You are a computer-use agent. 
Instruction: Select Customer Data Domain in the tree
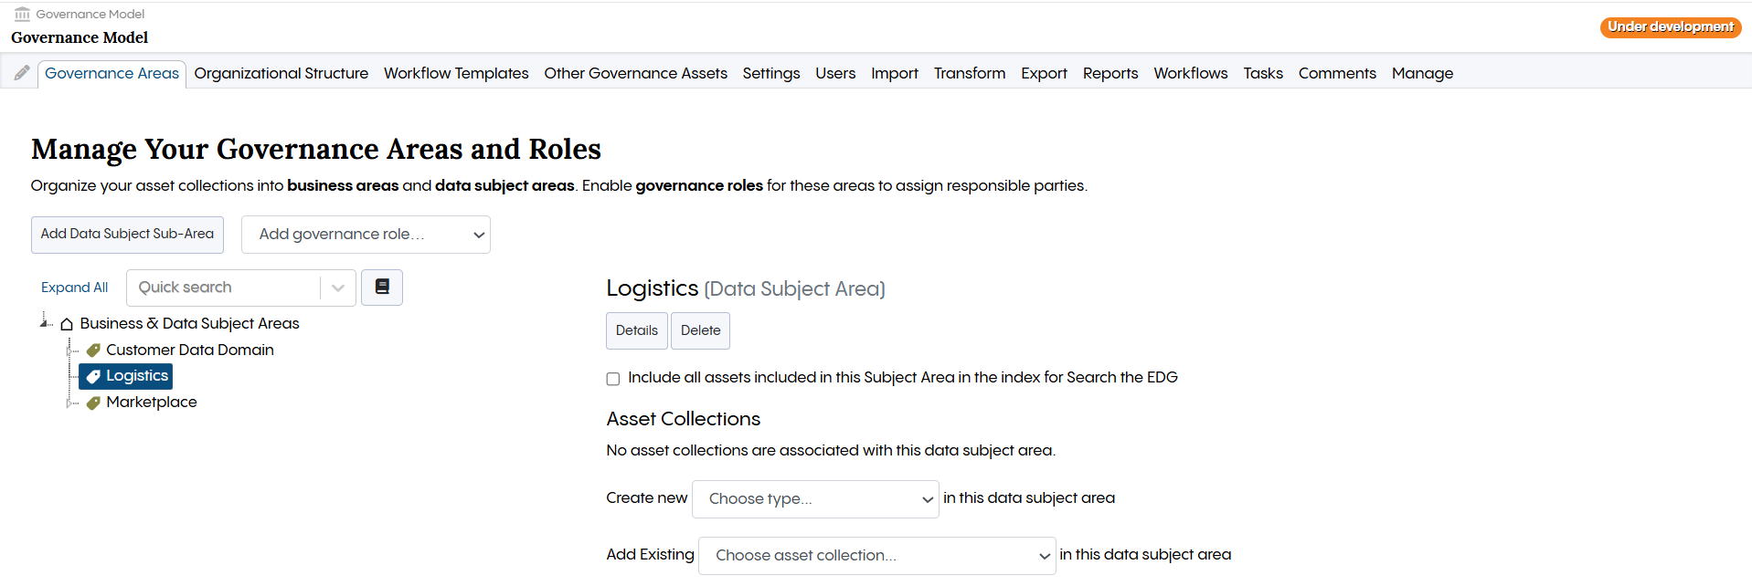pyautogui.click(x=189, y=350)
